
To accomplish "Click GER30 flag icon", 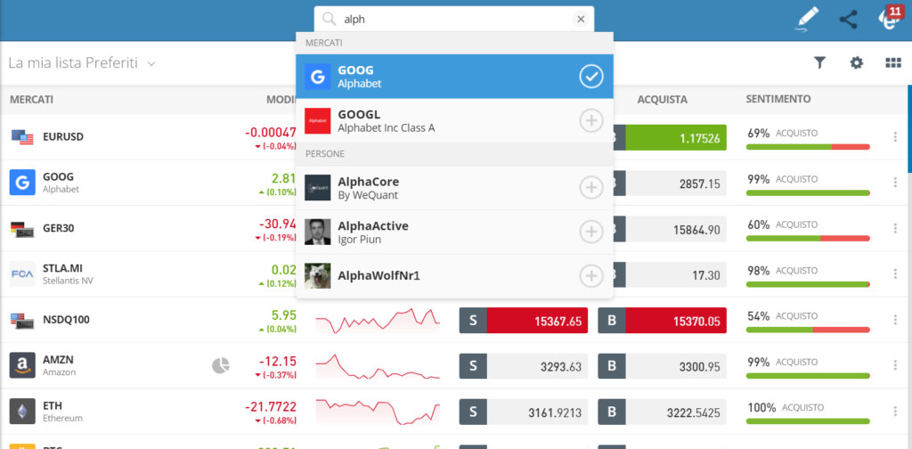I will [x=22, y=229].
